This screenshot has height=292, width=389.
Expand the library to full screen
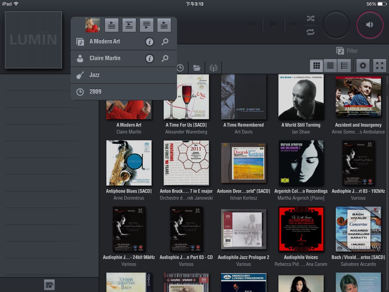coord(380,66)
